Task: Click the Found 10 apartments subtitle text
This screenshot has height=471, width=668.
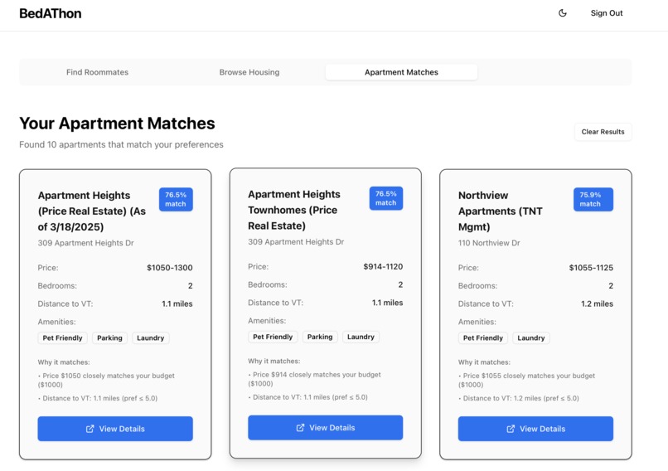Action: click(x=121, y=145)
